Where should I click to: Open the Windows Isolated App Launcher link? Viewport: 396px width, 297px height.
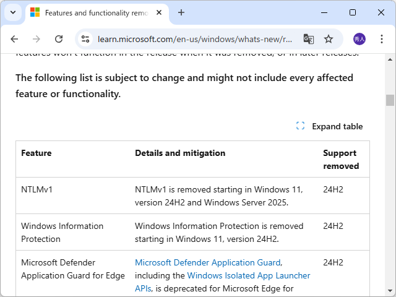click(x=248, y=275)
